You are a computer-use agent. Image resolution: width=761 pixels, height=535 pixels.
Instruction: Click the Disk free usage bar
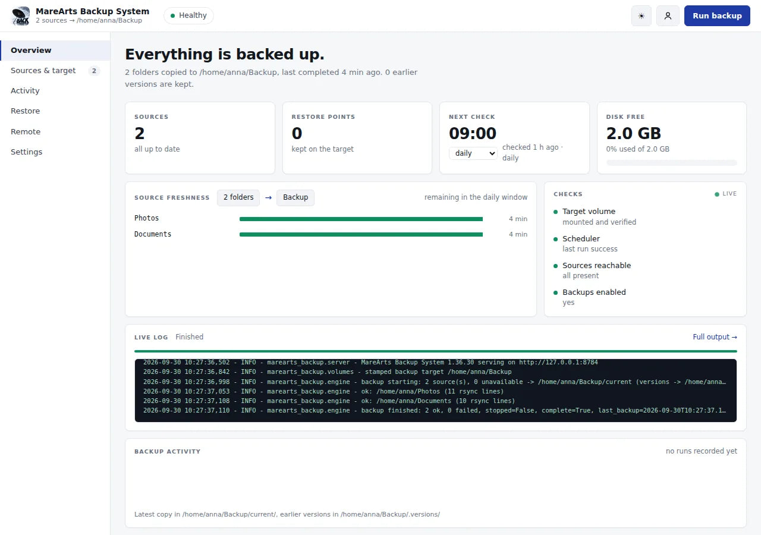[672, 163]
